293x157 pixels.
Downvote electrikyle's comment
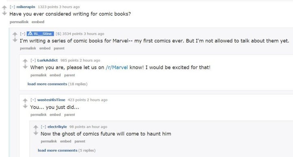[x=36, y=133]
